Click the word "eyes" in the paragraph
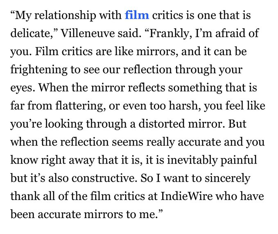The height and width of the screenshot is (234, 278). [20, 88]
